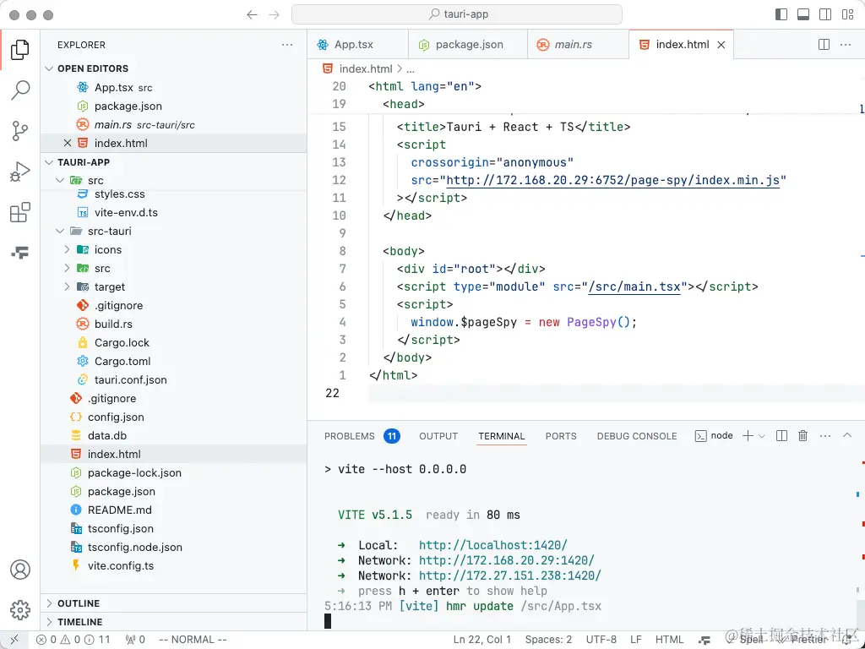Open README.md file
Screen dimensions: 865x649
[x=174, y=510]
